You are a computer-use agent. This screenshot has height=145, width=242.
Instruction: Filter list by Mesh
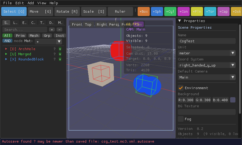point(34,36)
